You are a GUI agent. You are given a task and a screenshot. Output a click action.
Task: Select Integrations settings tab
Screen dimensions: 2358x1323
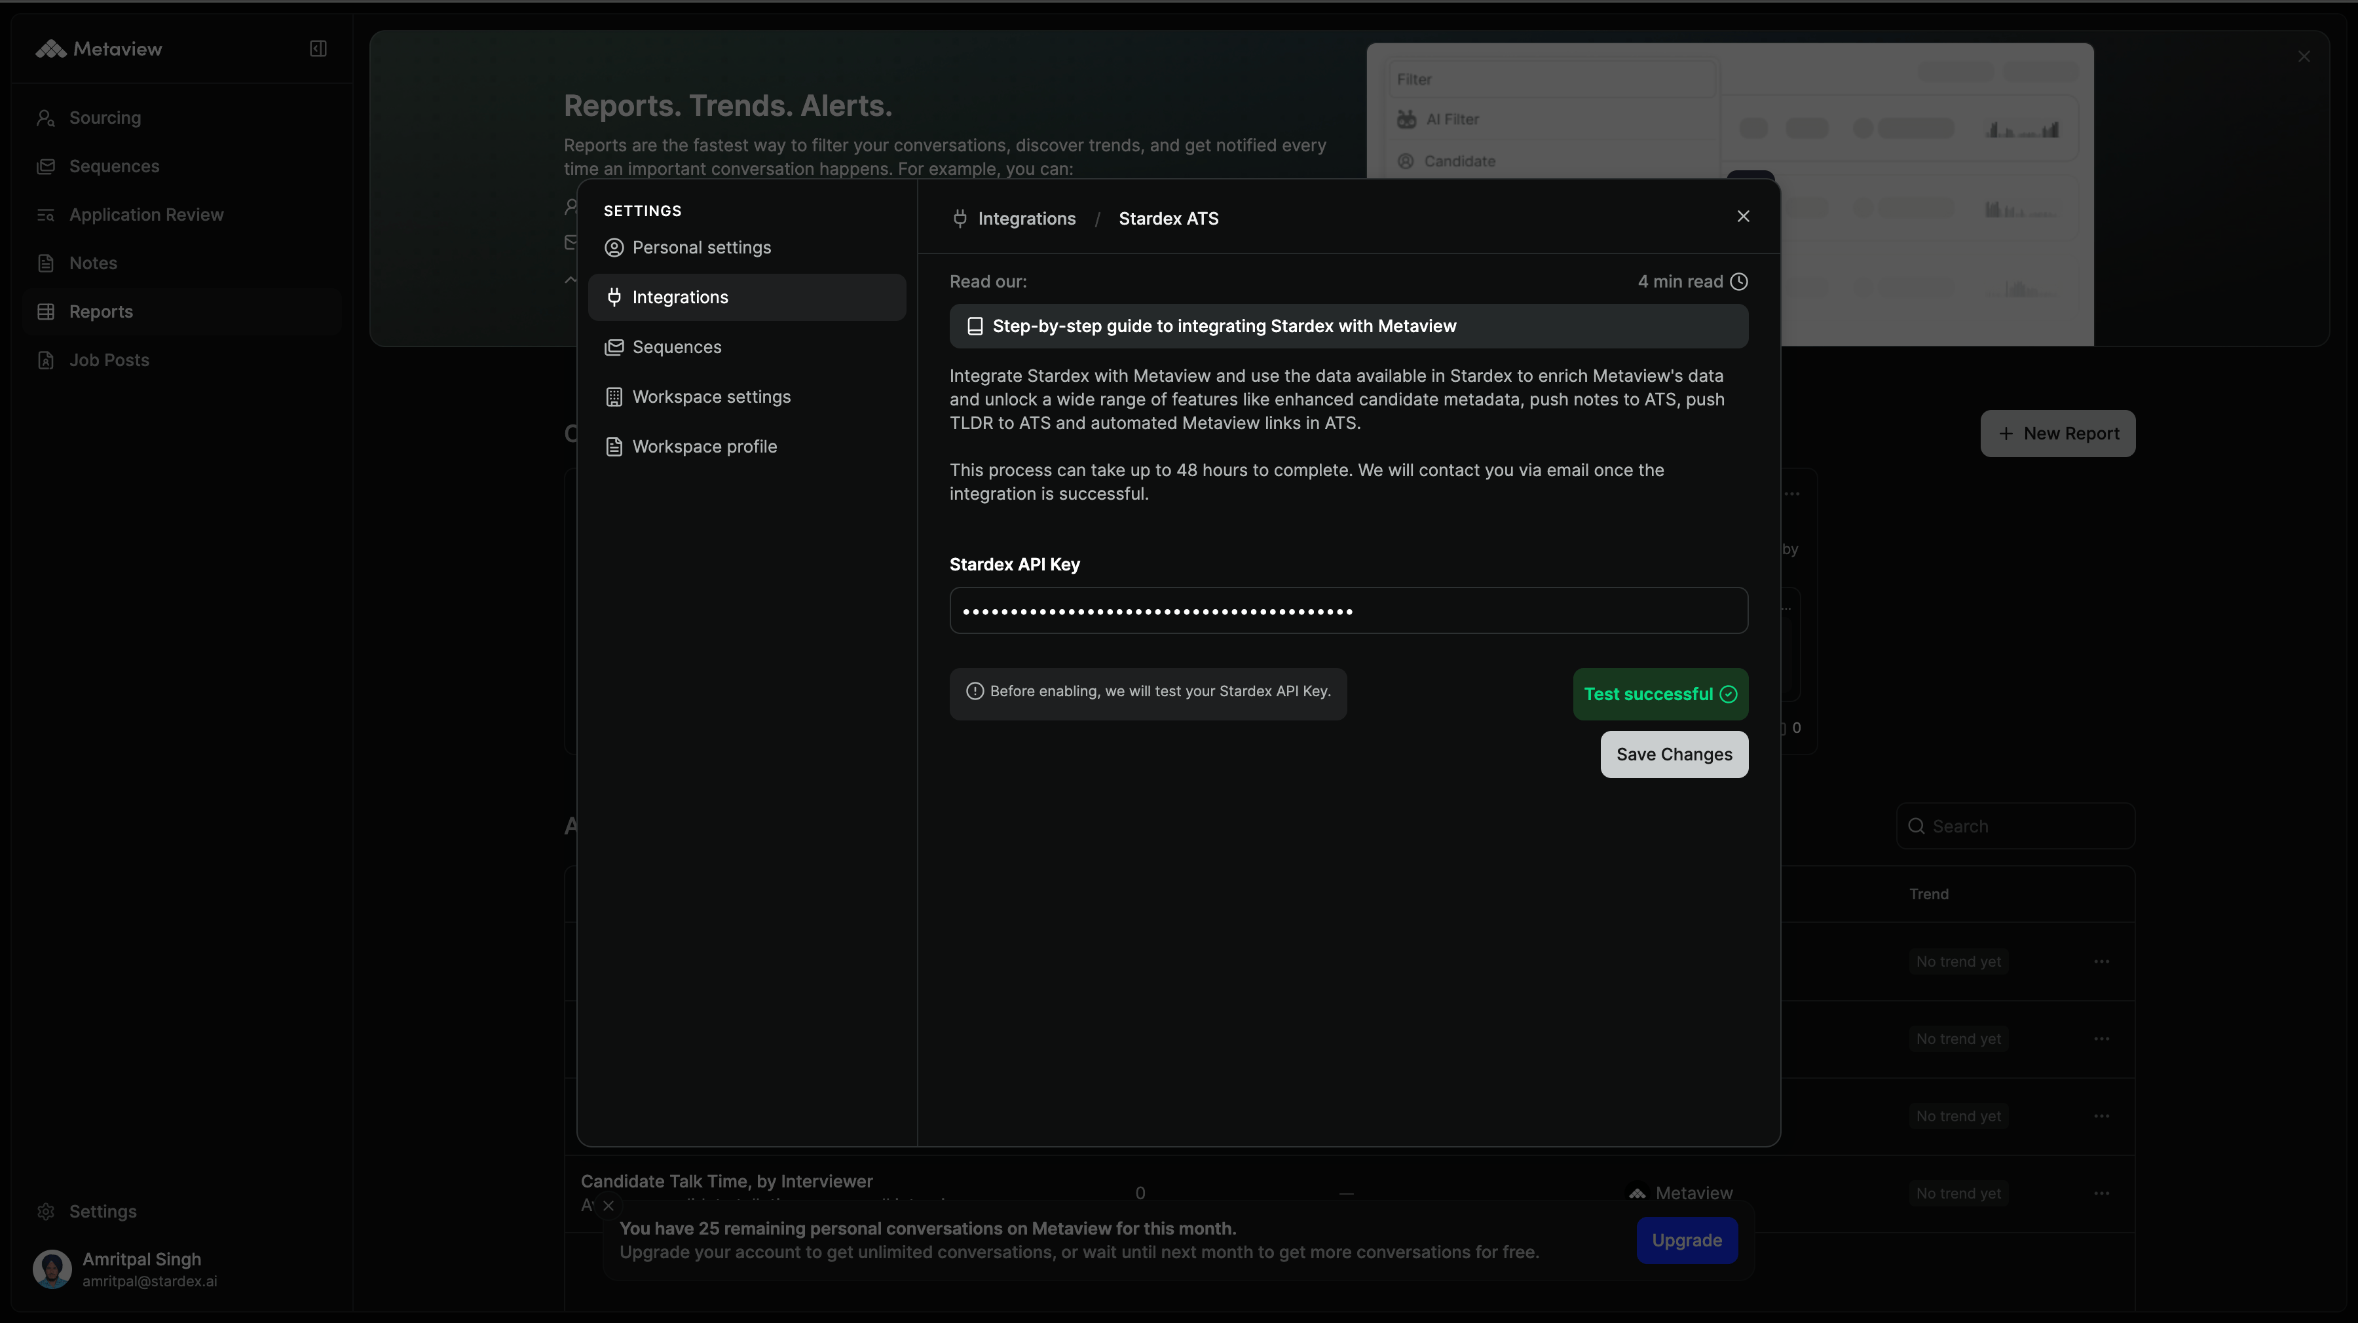746,297
